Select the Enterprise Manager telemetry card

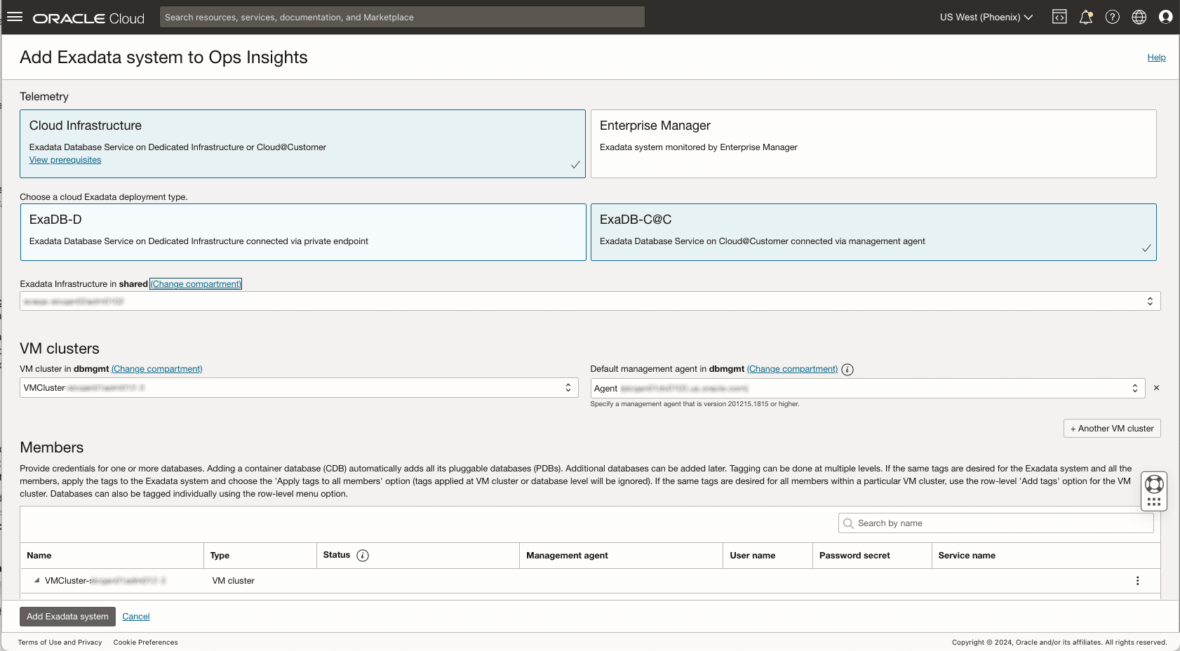pos(873,143)
